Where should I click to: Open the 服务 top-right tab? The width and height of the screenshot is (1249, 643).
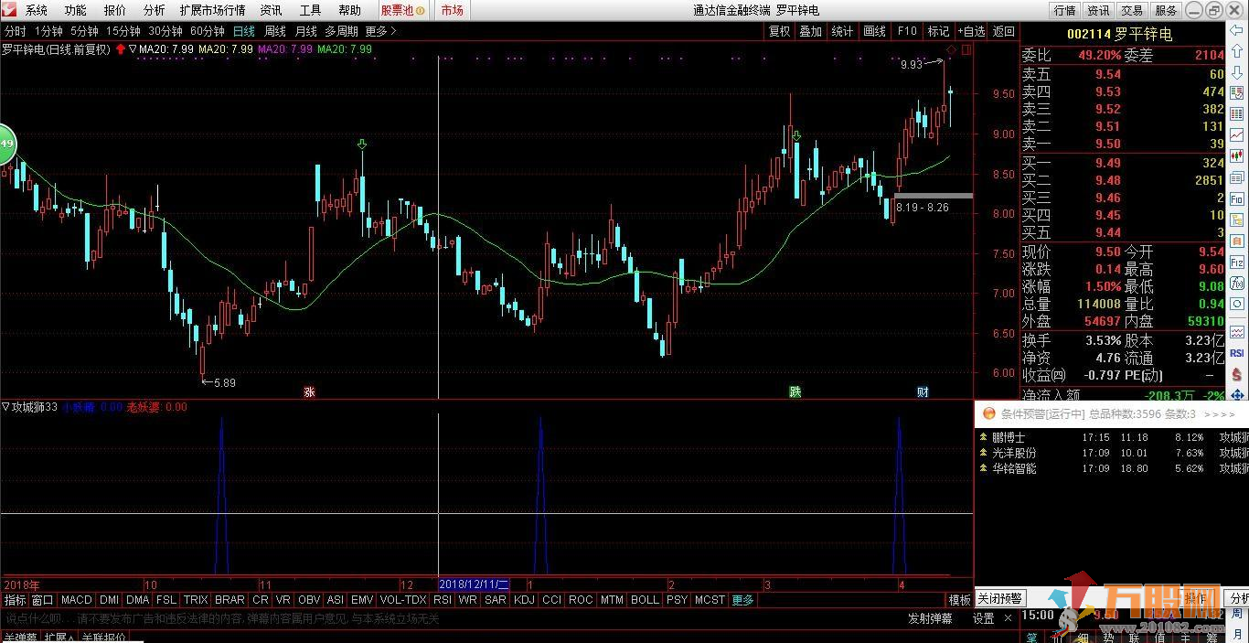[x=1166, y=10]
